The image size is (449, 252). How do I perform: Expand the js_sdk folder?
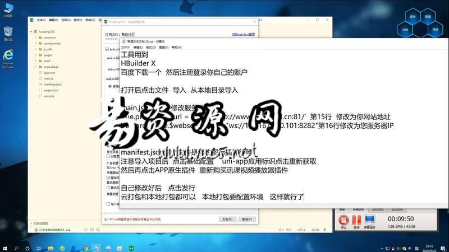pos(36,49)
